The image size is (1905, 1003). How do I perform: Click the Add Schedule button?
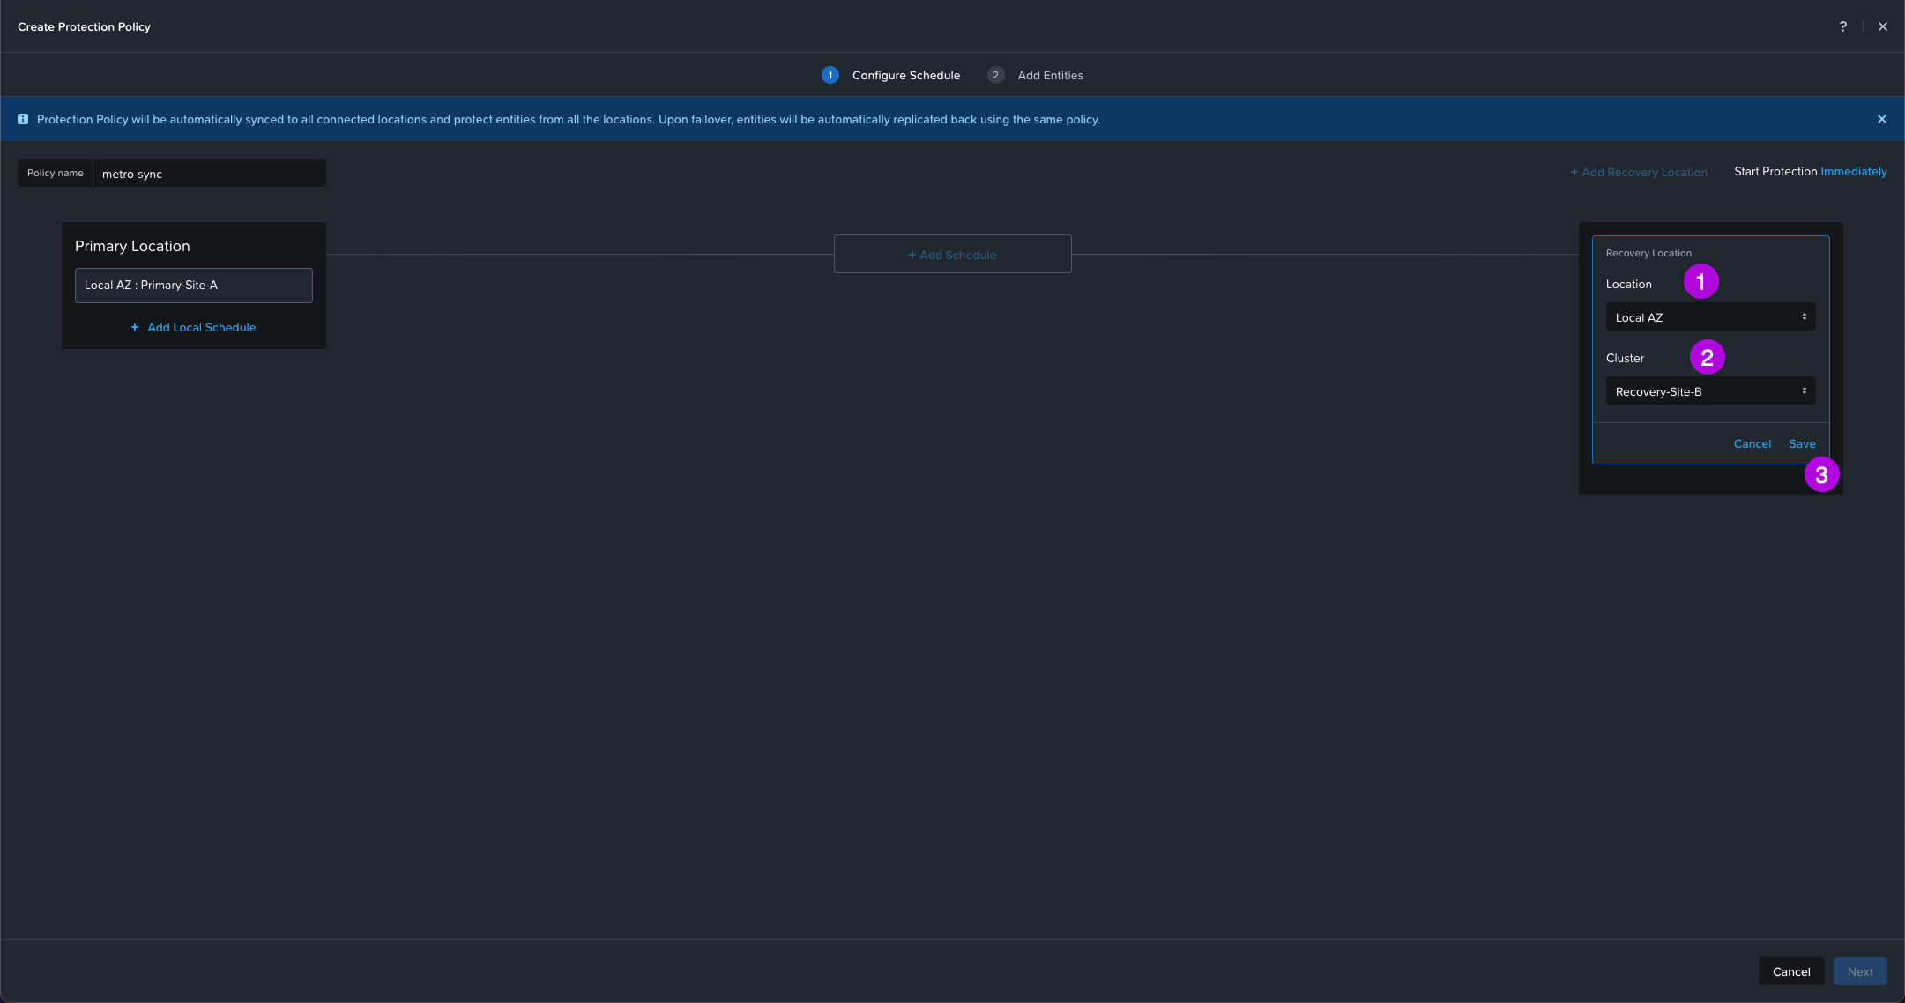pos(952,254)
